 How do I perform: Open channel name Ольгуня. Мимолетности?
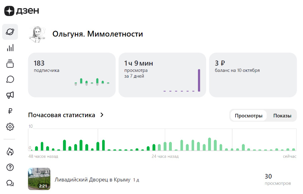pos(98,34)
